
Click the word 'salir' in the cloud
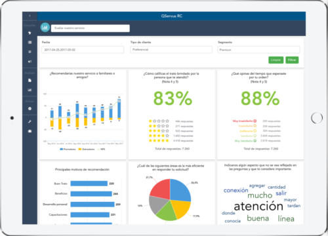point(281,193)
